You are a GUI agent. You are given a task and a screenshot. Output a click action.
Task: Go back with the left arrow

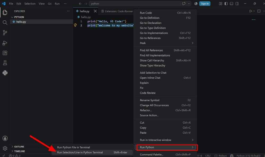[80, 4]
